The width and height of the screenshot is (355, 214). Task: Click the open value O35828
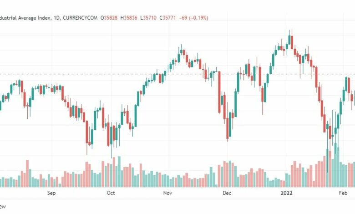click(x=109, y=18)
